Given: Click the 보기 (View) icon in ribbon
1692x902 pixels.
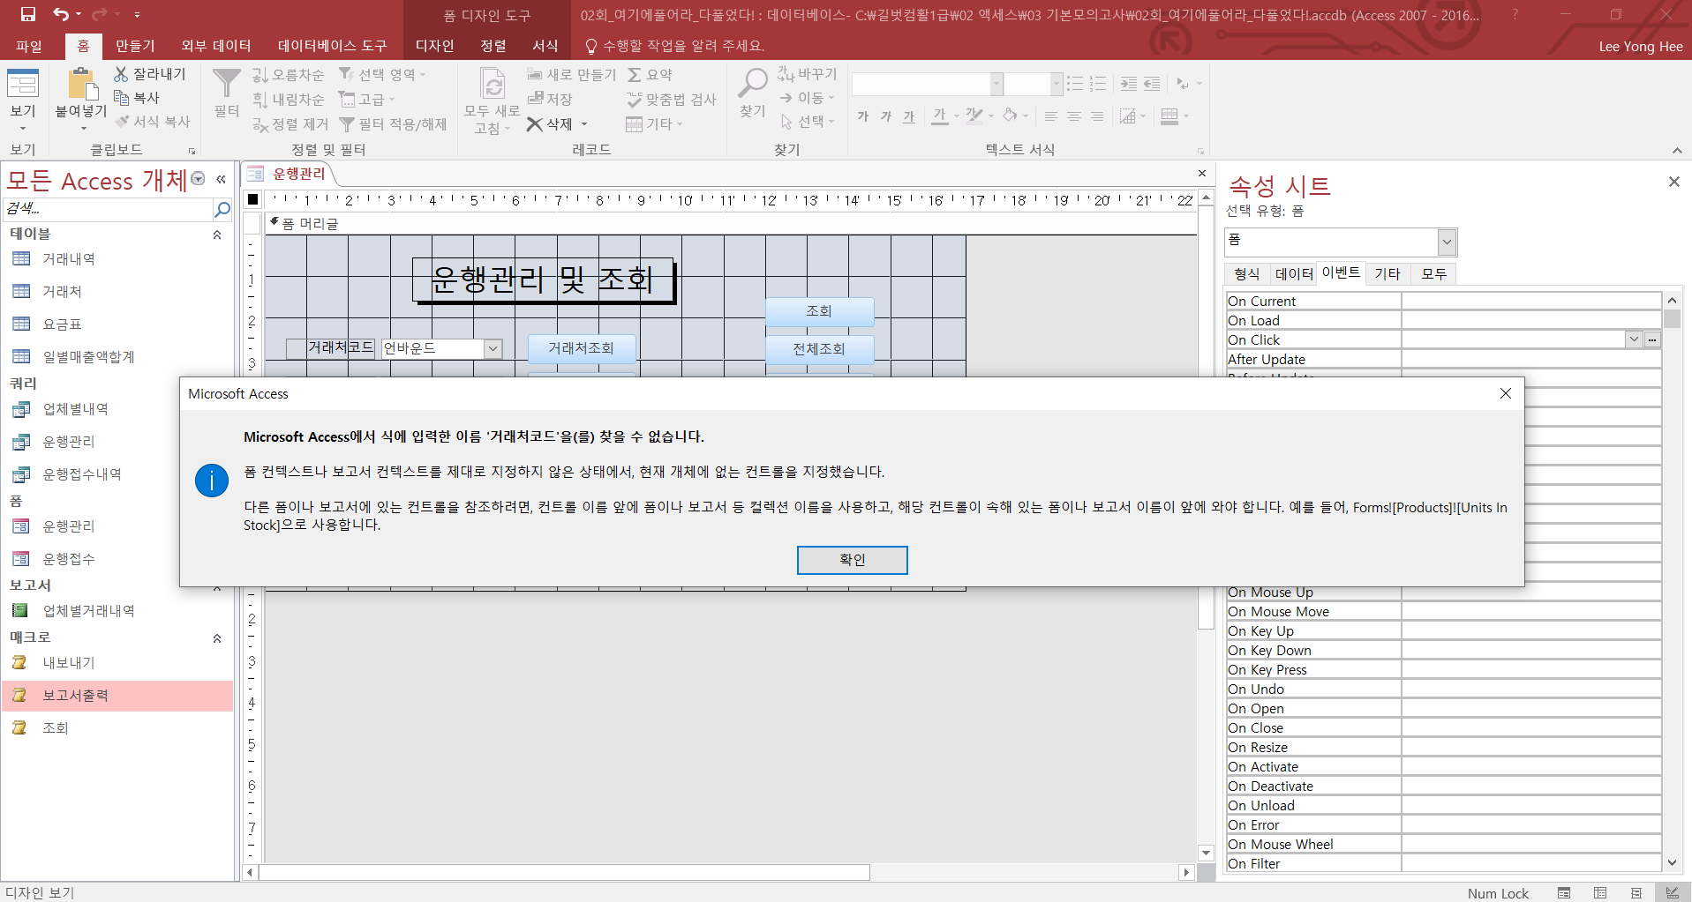Looking at the screenshot, I should point(23,85).
